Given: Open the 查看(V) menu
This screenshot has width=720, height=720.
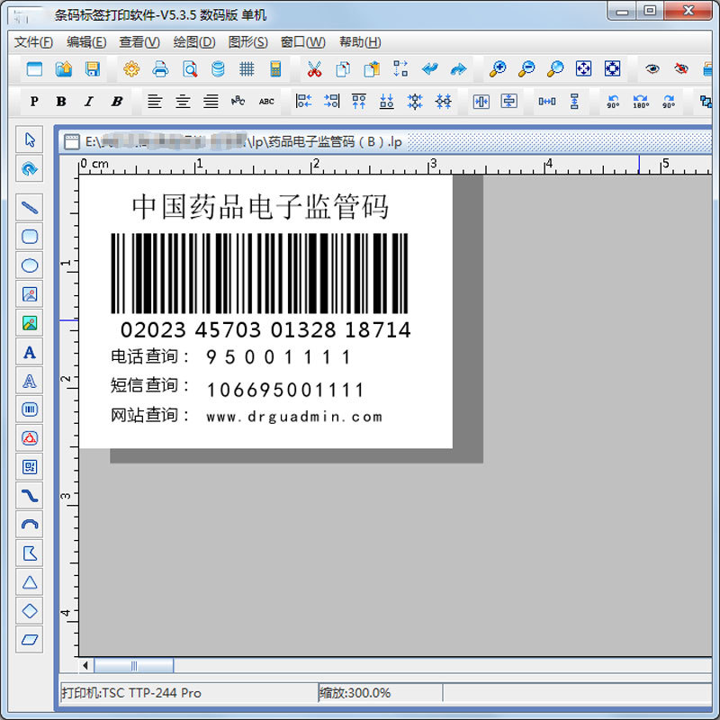Looking at the screenshot, I should coord(139,42).
